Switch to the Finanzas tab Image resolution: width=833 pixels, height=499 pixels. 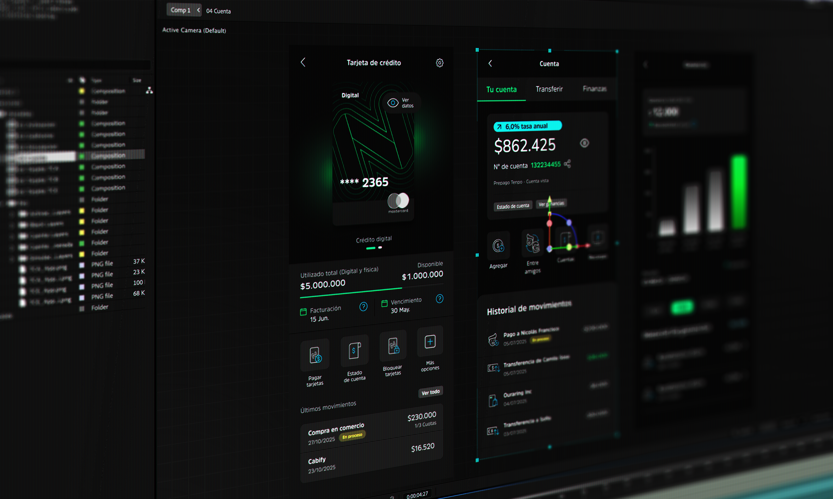click(x=595, y=89)
